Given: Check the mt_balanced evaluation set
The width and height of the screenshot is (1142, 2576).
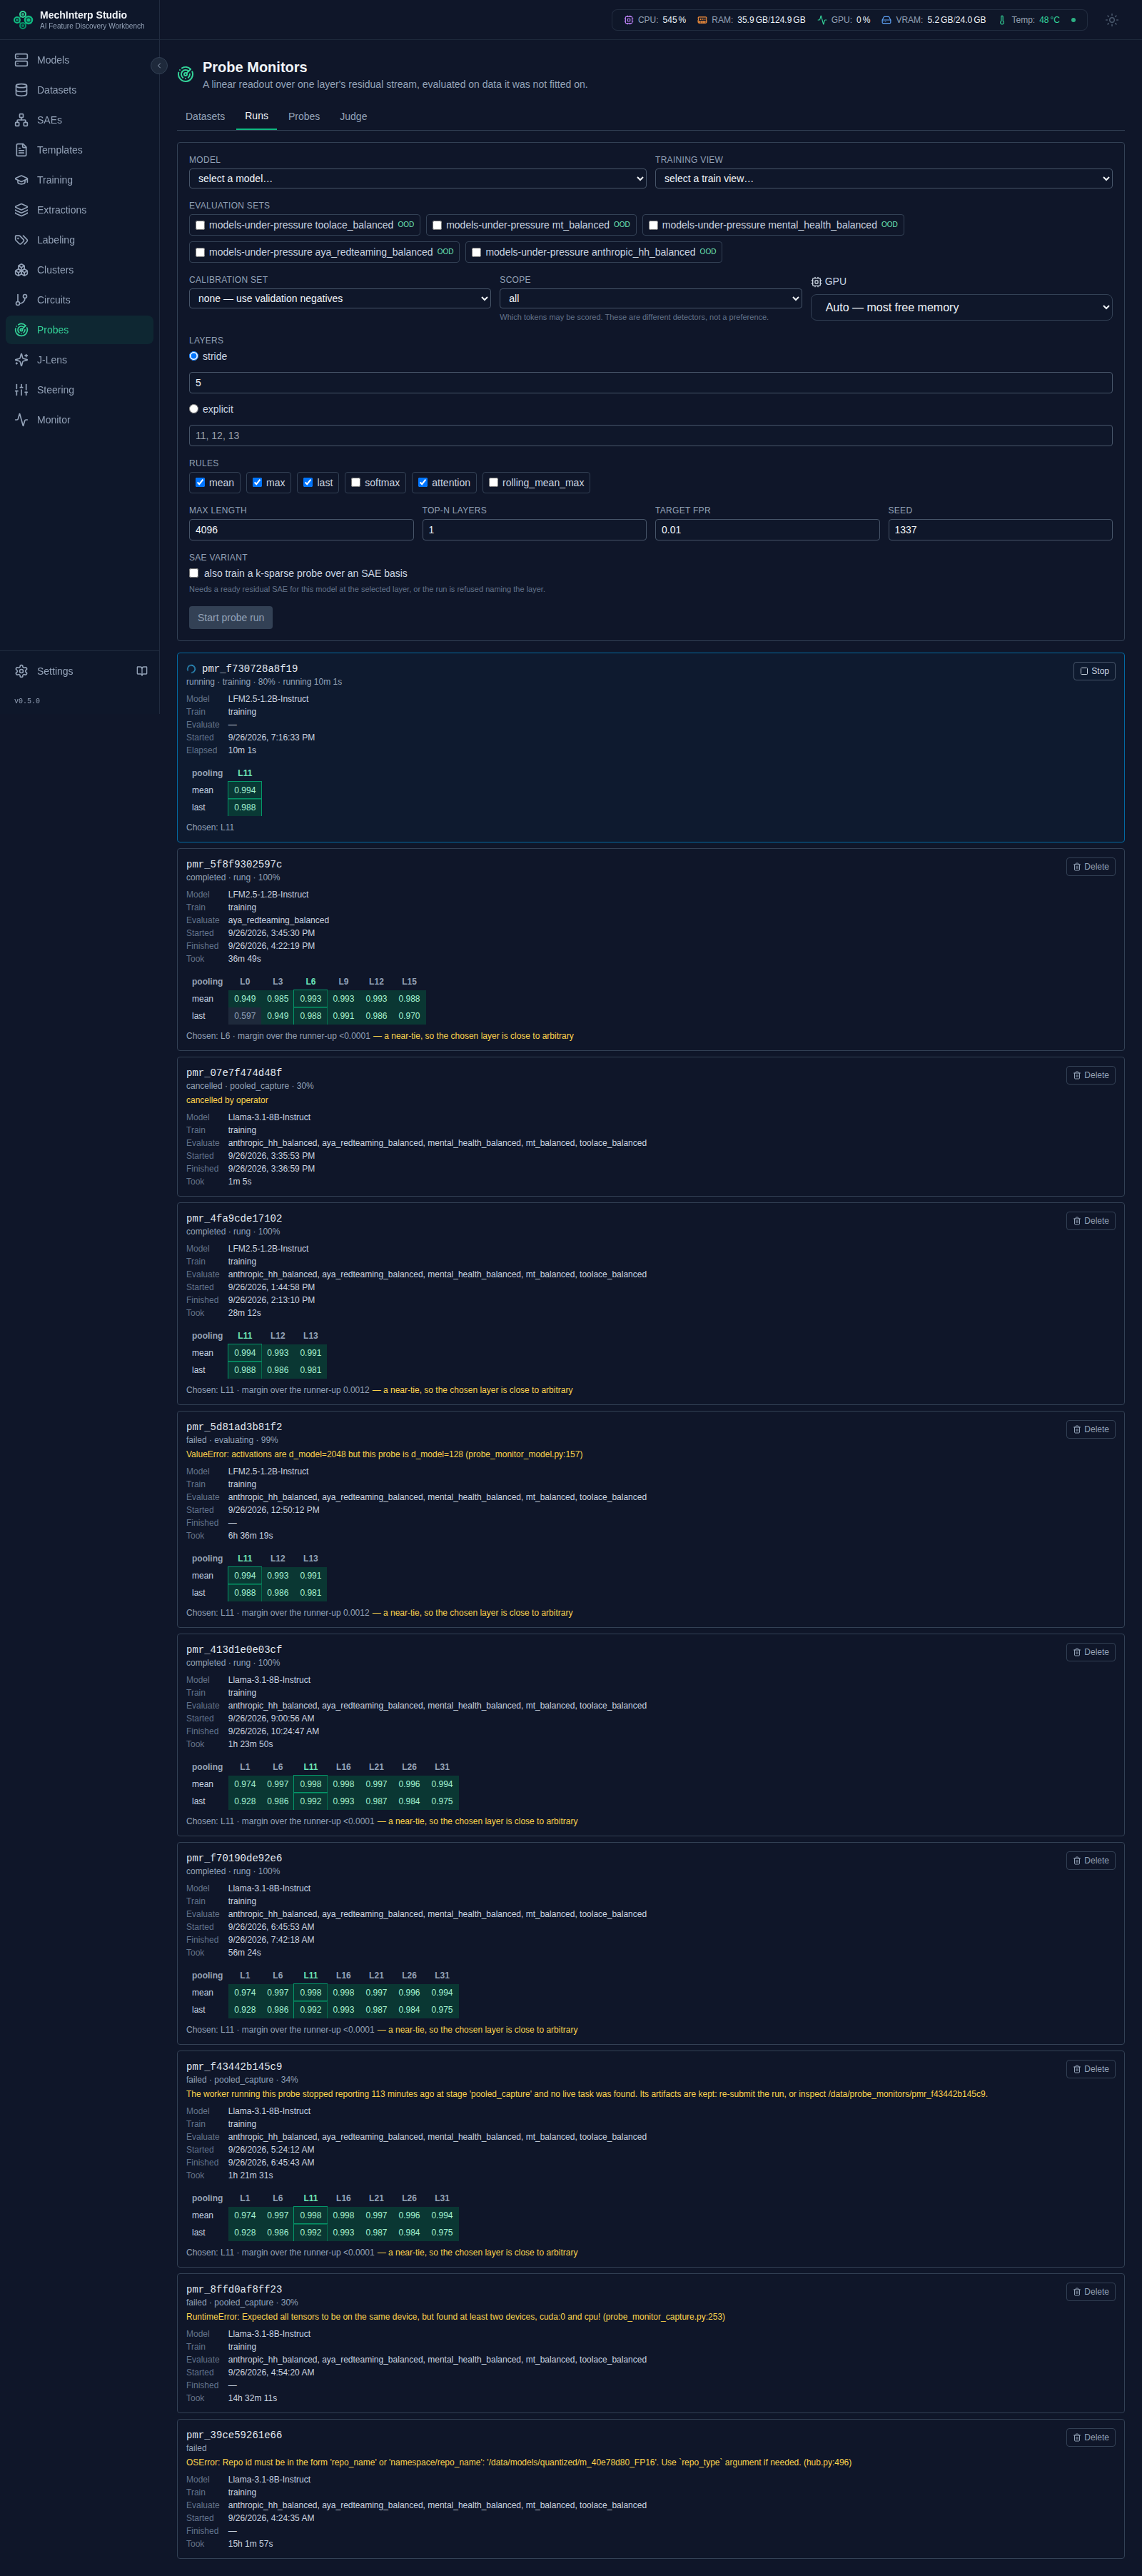Looking at the screenshot, I should (437, 225).
